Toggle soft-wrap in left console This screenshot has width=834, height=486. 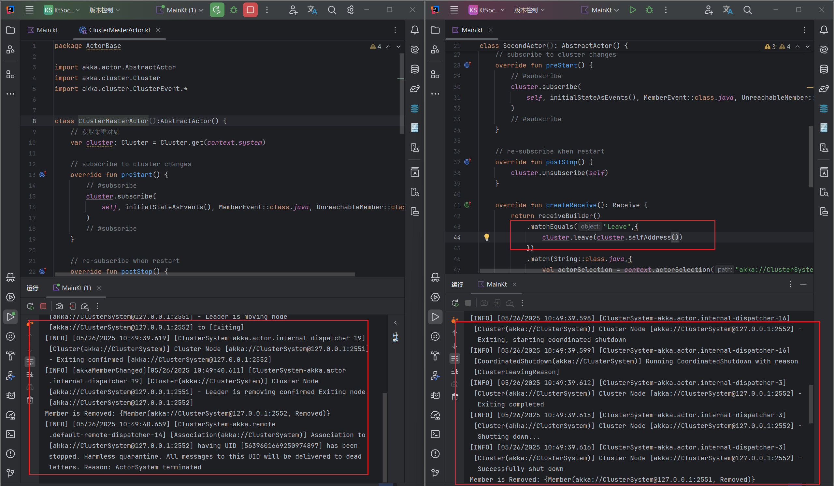click(x=30, y=362)
